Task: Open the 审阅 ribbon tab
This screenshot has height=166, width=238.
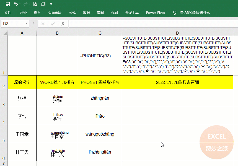Action: [x=100, y=13]
